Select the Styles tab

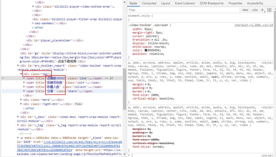(133, 3)
